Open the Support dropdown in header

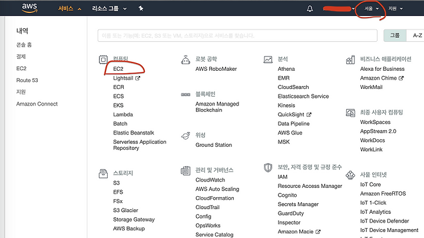pyautogui.click(x=396, y=9)
